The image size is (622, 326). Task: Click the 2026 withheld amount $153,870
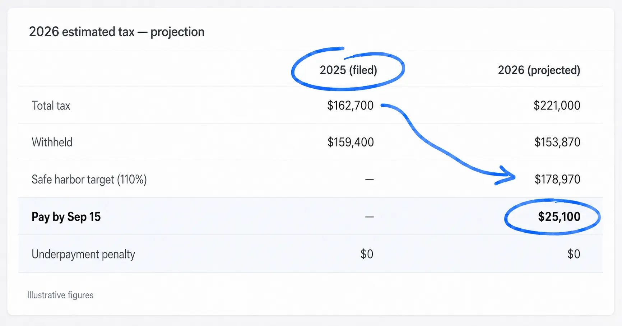click(557, 142)
